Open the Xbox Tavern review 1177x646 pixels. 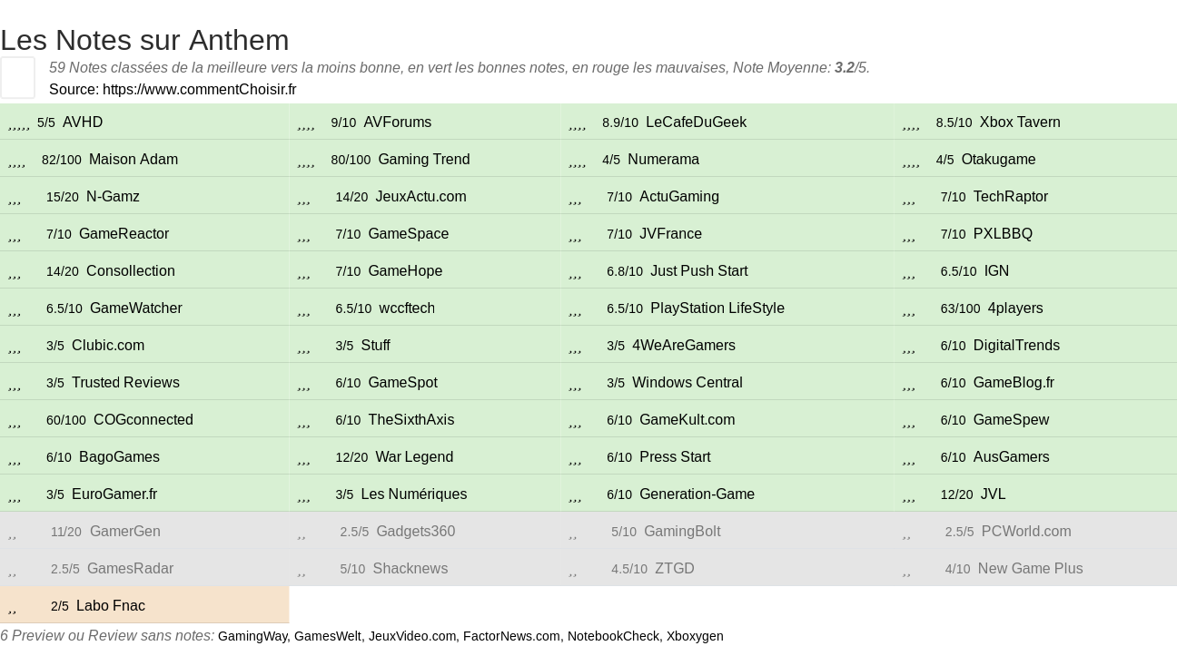pyautogui.click(x=1020, y=122)
